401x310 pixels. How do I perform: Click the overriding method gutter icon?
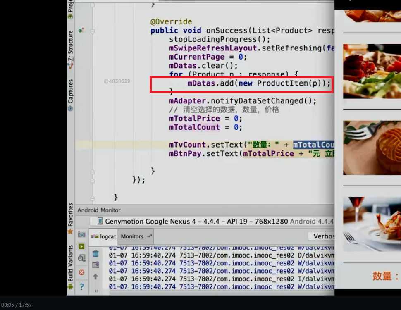(81, 31)
